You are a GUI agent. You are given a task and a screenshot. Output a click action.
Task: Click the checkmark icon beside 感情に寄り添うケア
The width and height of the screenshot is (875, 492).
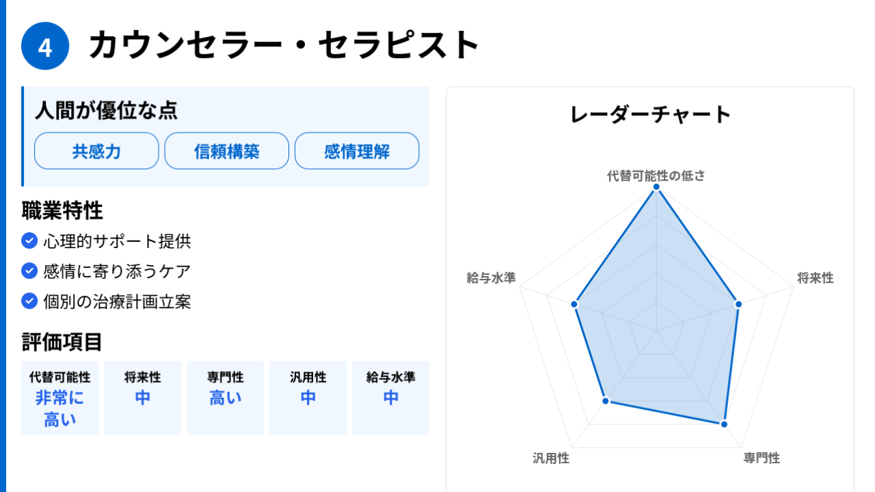(29, 271)
